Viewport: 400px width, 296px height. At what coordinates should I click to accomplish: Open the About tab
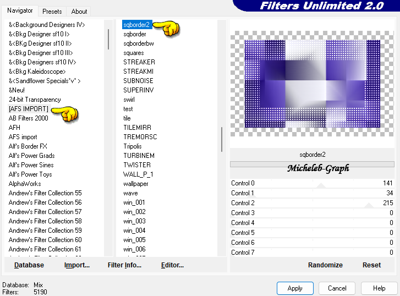pyautogui.click(x=79, y=11)
